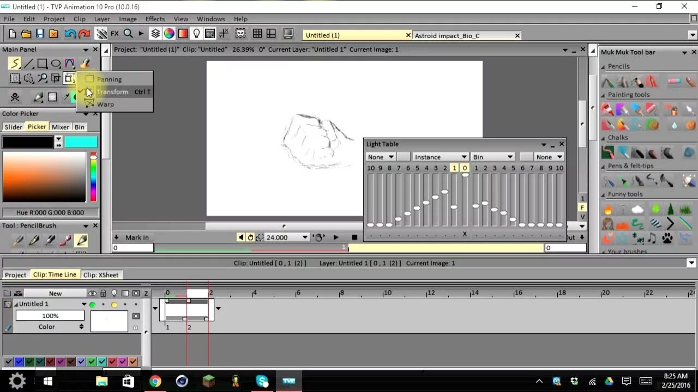
Task: Collapse the Funny tools section
Action: click(604, 194)
